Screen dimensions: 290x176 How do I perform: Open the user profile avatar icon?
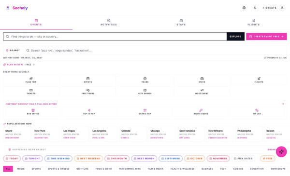(x=282, y=8)
